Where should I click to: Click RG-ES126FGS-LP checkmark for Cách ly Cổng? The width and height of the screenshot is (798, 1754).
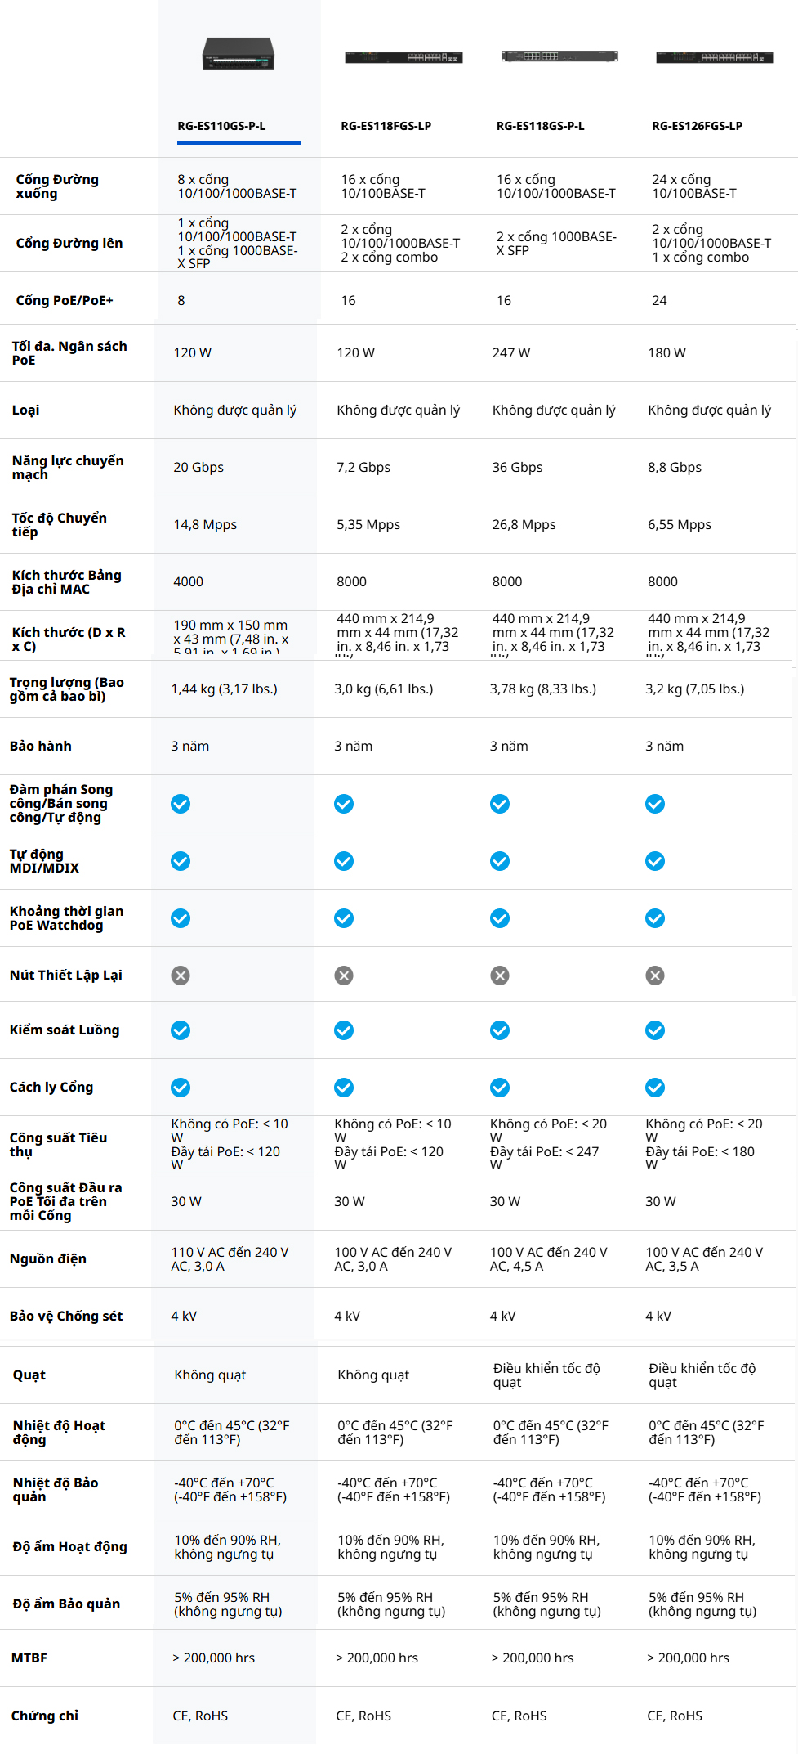pyautogui.click(x=655, y=1088)
